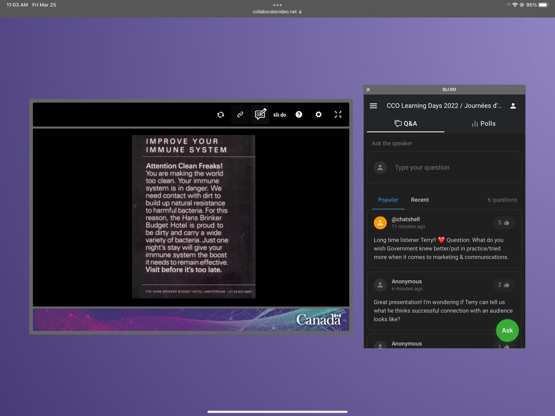Open the notes editor icon
The height and width of the screenshot is (416, 555).
[x=260, y=115]
